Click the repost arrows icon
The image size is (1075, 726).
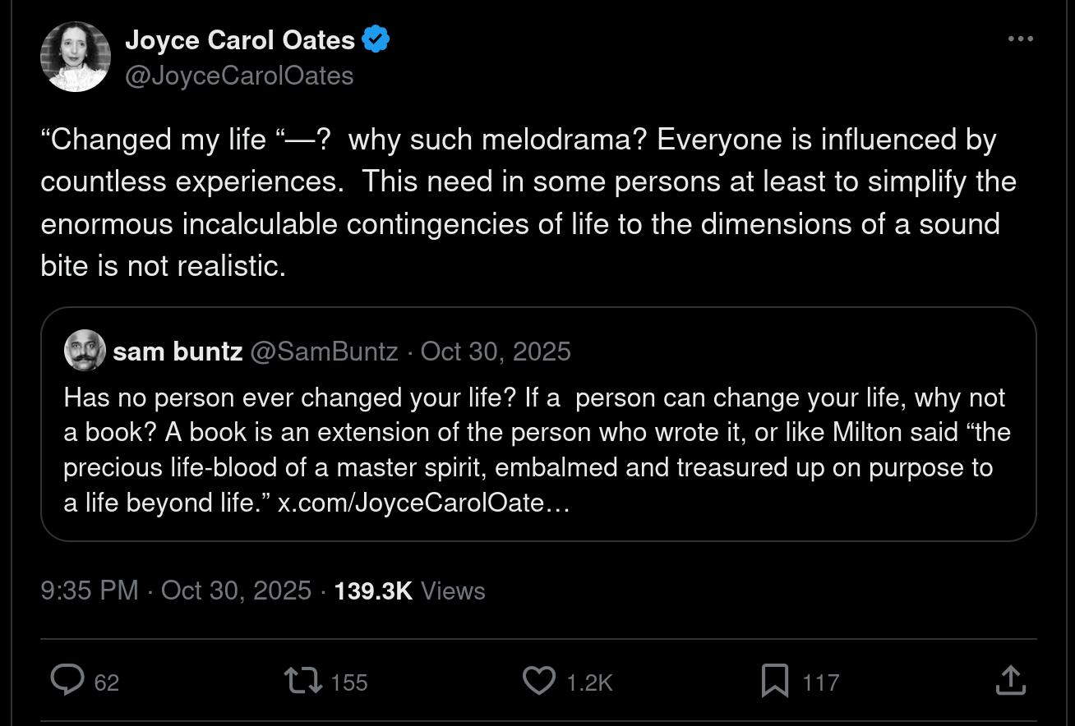pos(302,680)
